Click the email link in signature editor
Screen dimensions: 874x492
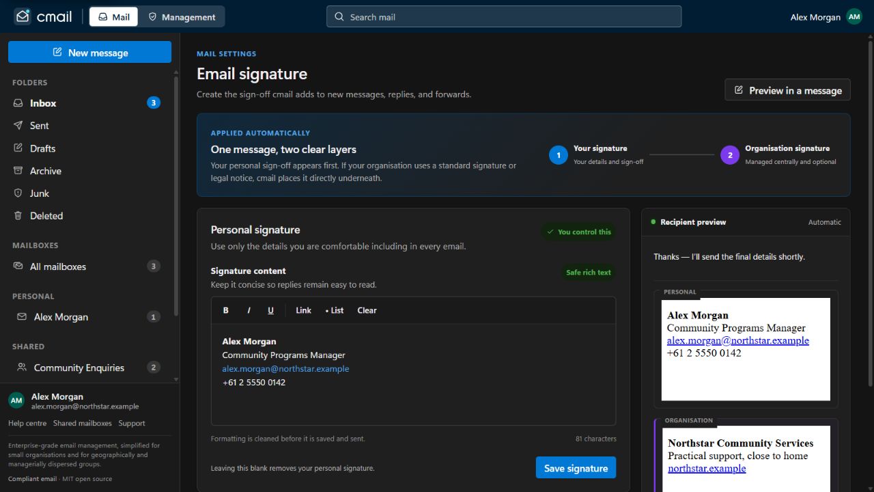tap(285, 369)
